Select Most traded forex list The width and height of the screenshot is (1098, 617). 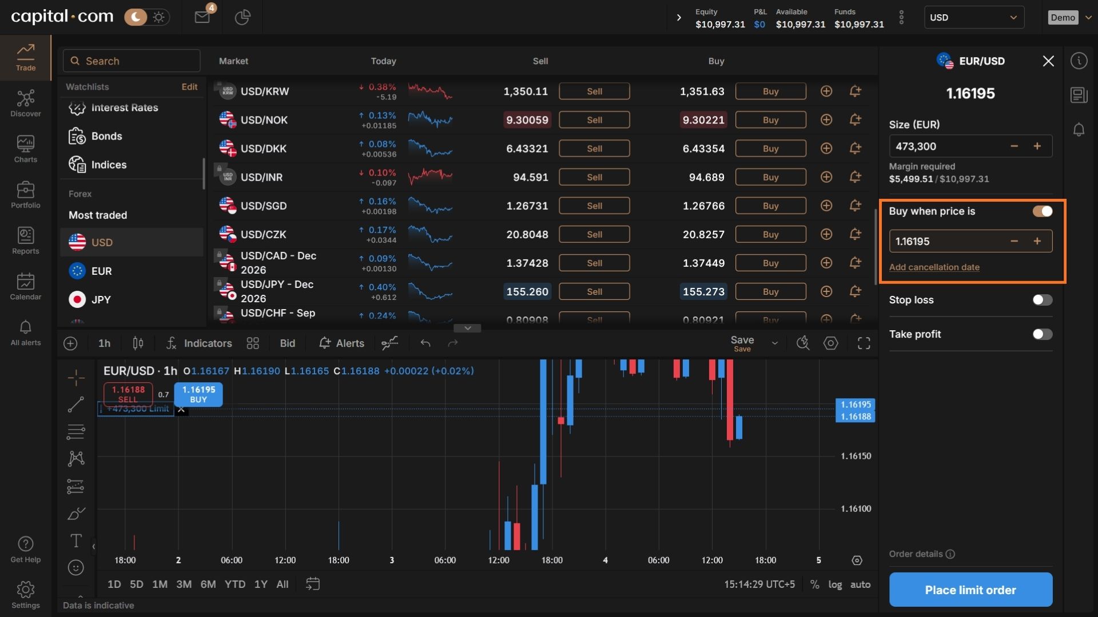98,215
